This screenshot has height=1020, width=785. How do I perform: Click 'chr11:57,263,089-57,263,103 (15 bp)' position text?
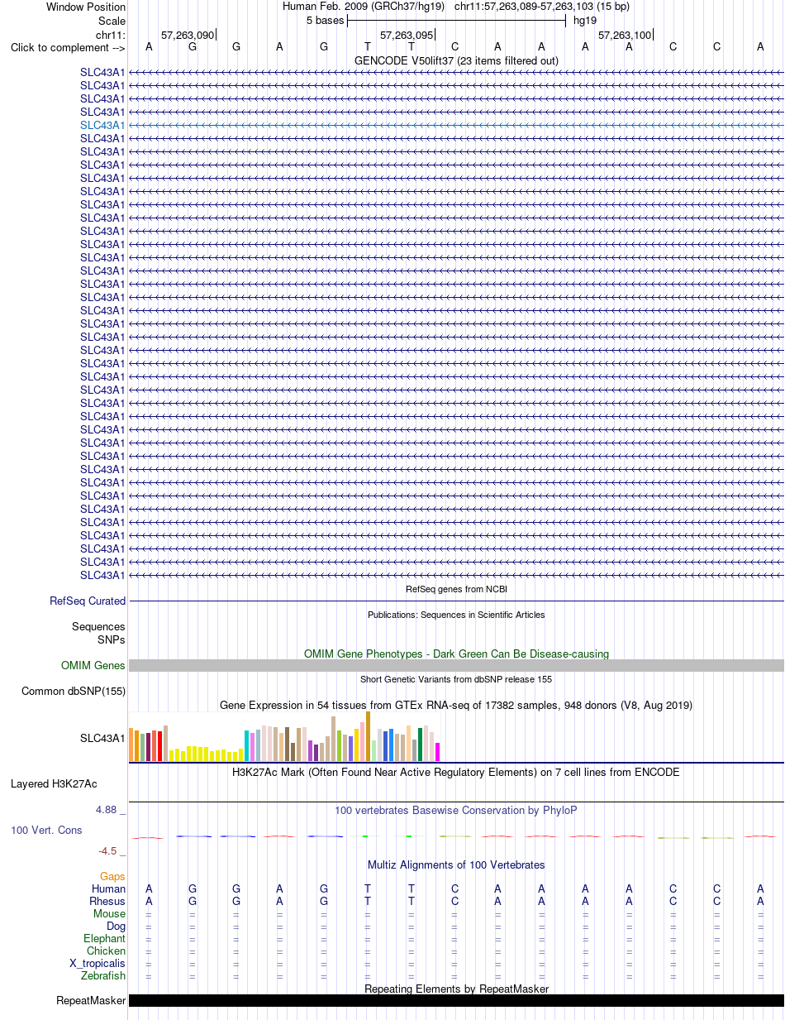tap(542, 7)
